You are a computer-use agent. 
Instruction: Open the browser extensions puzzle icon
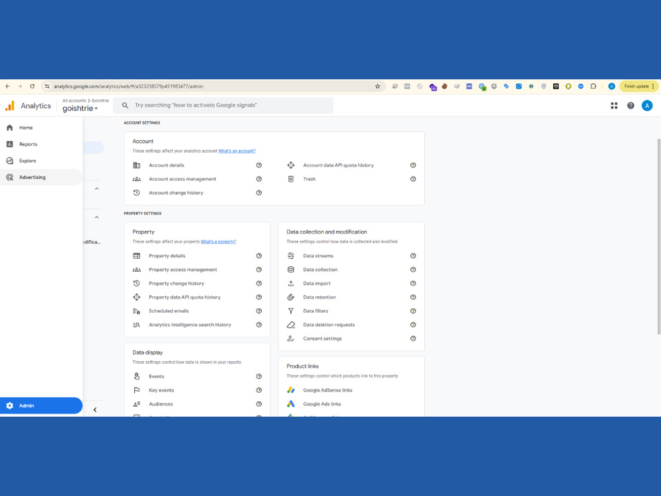pyautogui.click(x=593, y=86)
